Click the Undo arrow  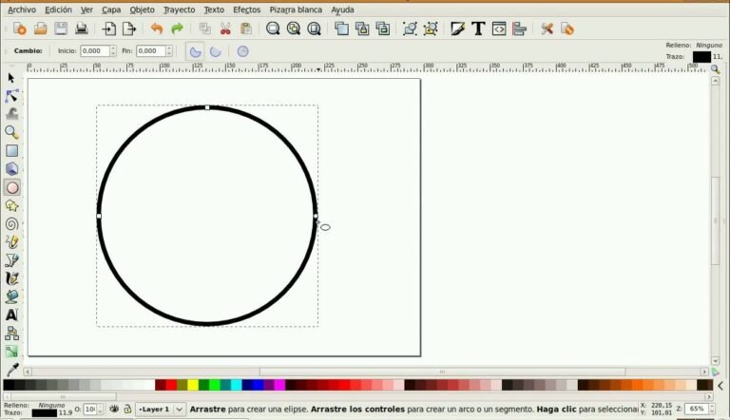157,29
